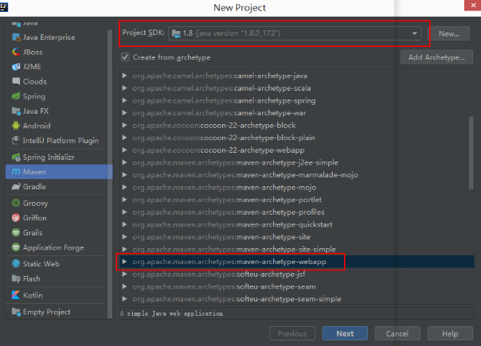This screenshot has height=346, width=481.
Task: Select Gradle project type label
Action: point(34,187)
